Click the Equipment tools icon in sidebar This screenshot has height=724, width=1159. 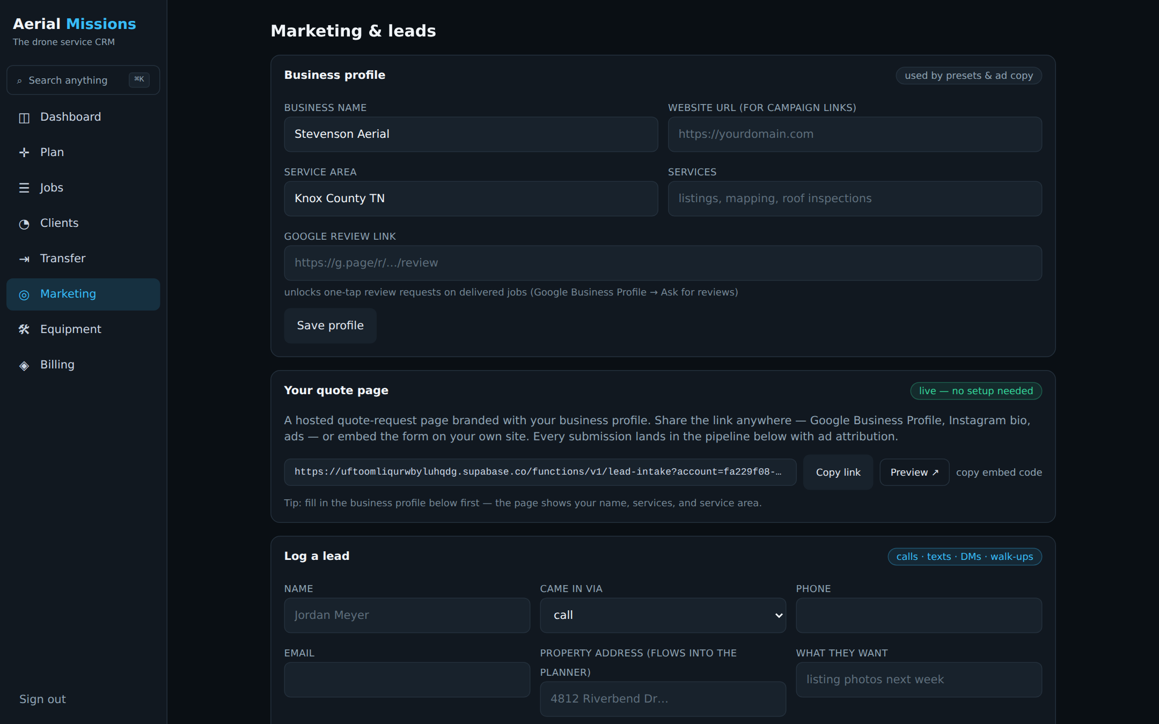tap(24, 330)
